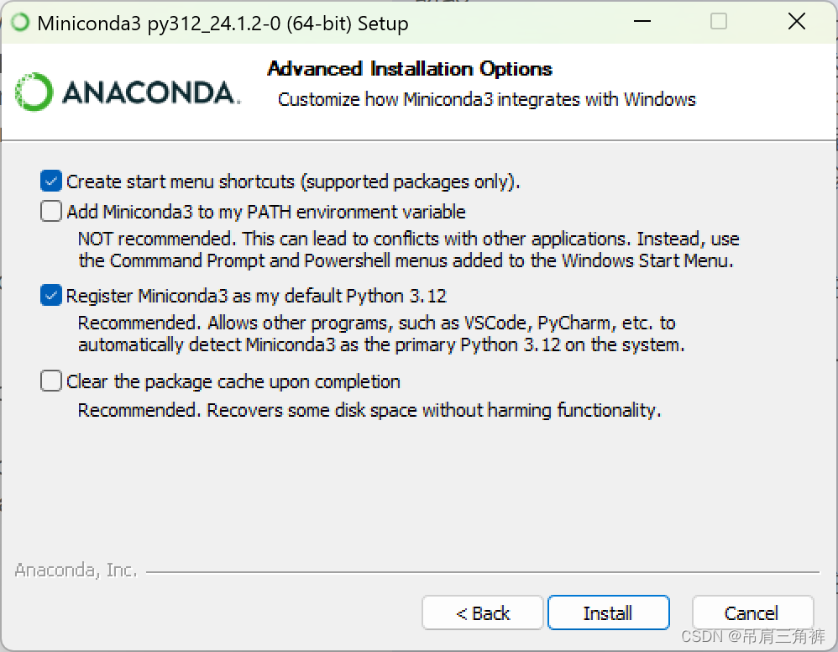Click the Back button
Viewport: 838px width, 652px height.
coord(482,613)
